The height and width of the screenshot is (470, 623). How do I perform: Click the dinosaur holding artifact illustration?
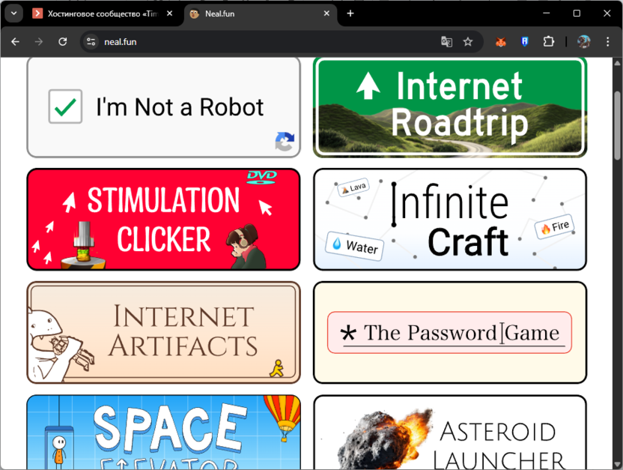pos(60,345)
